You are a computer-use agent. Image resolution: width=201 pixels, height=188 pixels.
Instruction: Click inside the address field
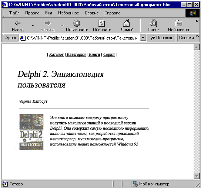point(82,38)
